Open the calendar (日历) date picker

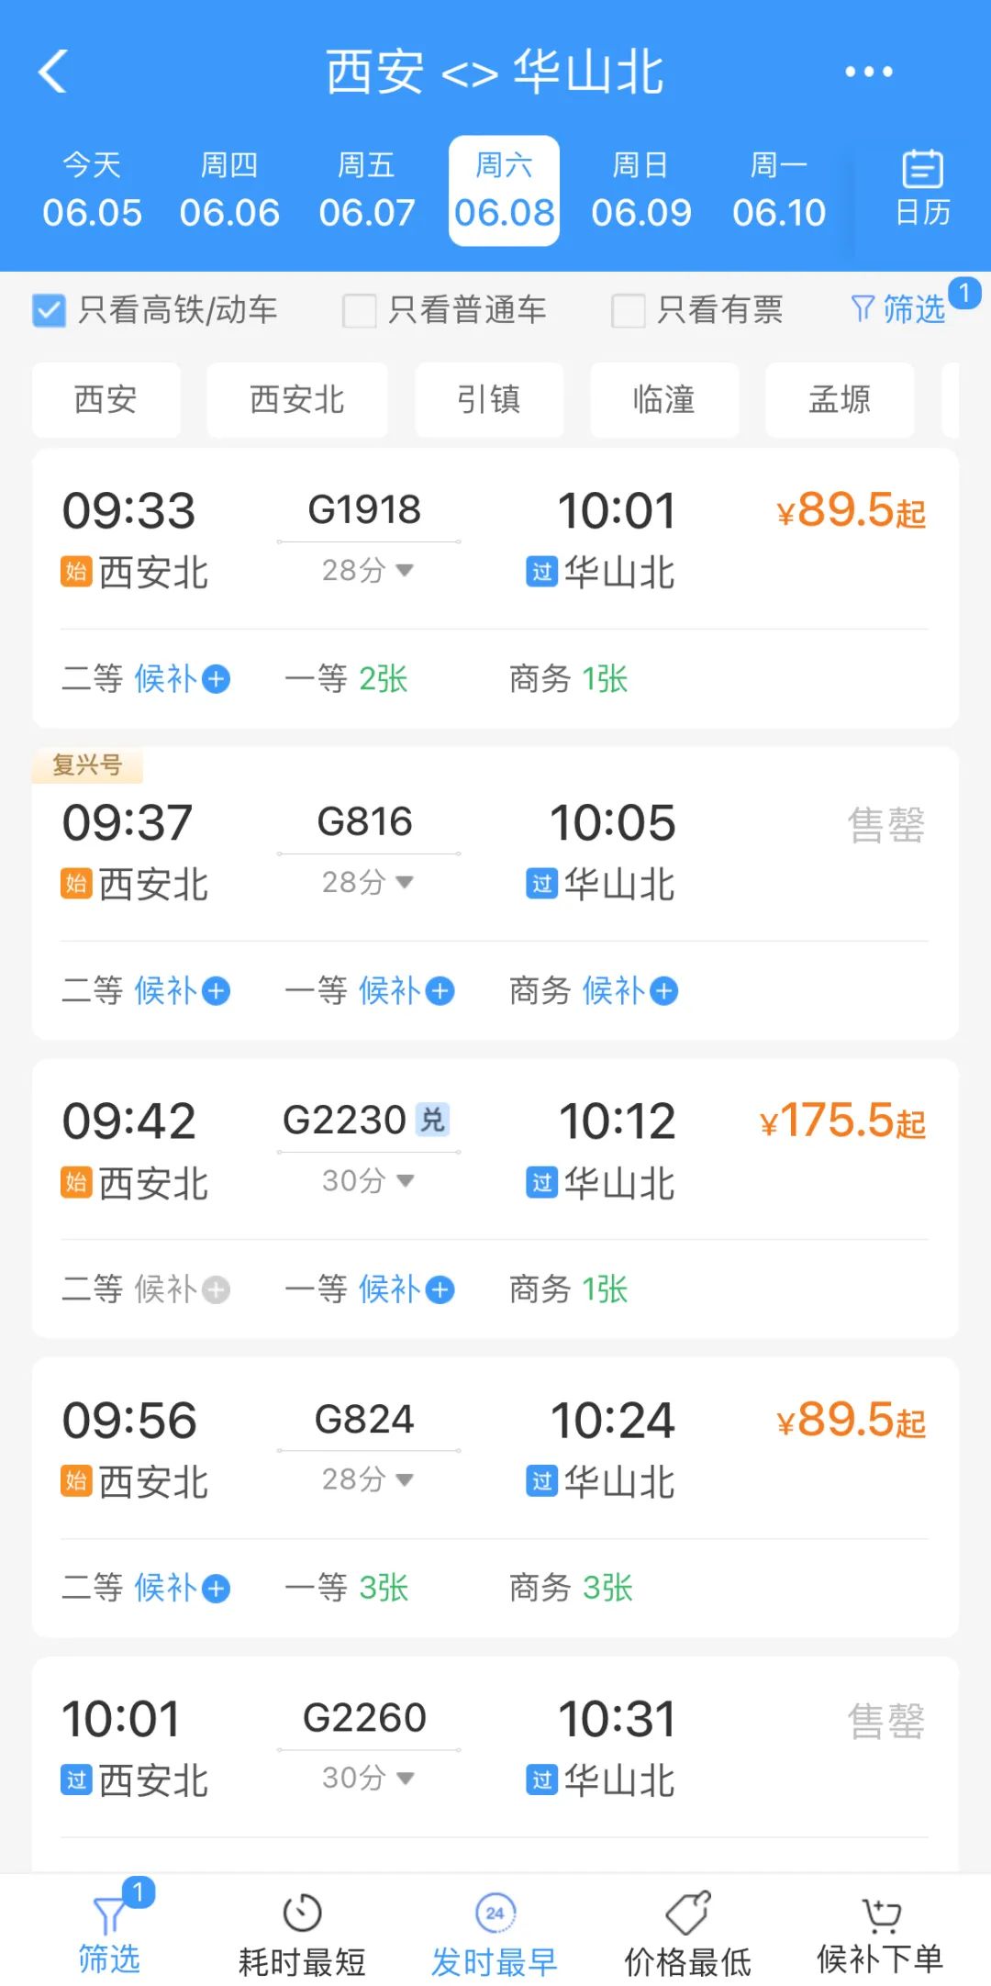(922, 189)
